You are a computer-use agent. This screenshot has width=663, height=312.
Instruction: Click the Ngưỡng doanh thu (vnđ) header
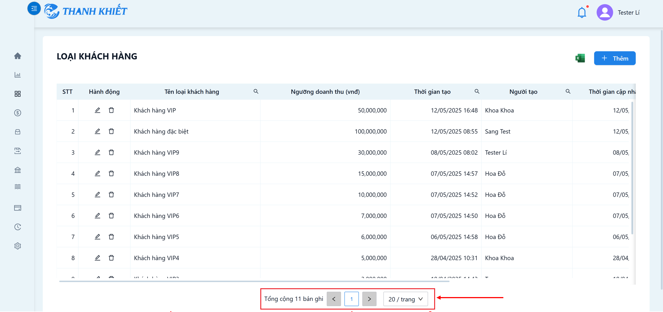pos(325,92)
